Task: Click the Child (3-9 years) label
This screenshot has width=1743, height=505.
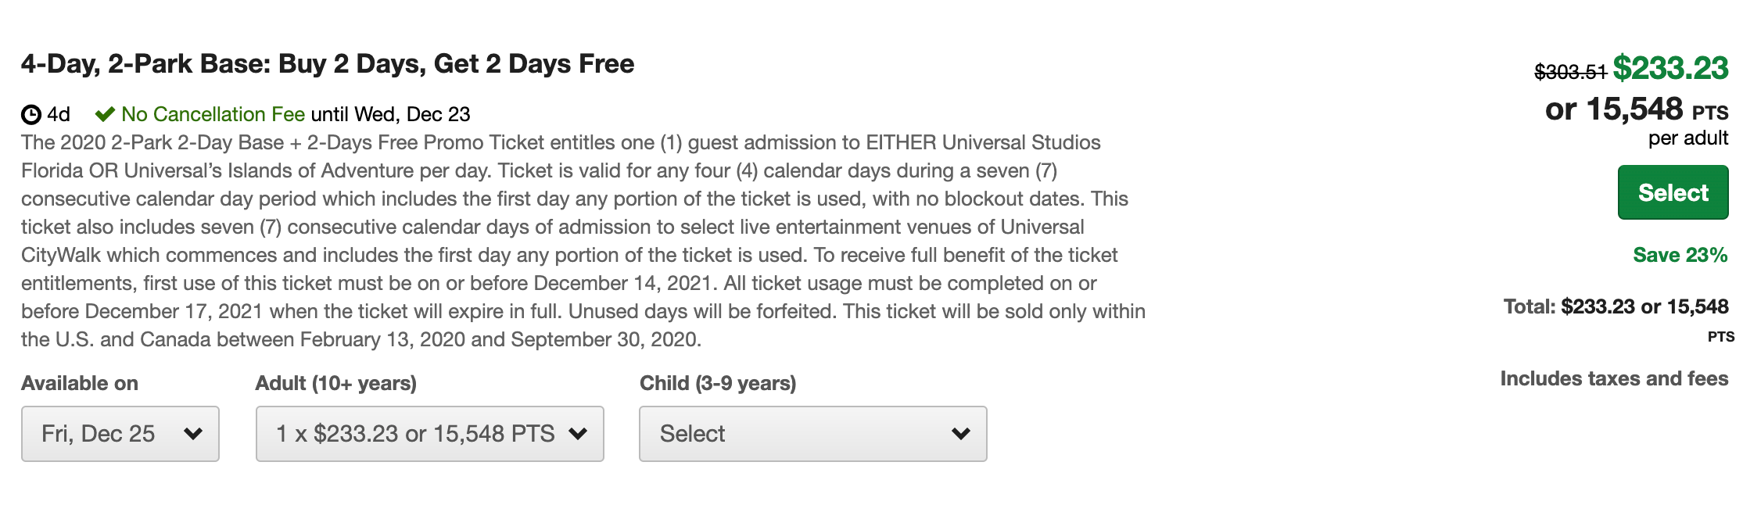Action: coord(717,383)
